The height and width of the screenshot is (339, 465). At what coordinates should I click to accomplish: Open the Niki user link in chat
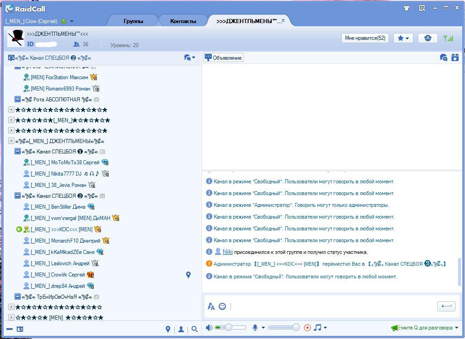tap(227, 252)
